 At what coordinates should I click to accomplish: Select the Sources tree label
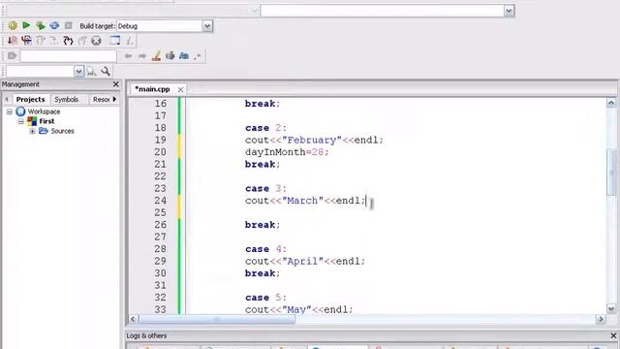point(62,131)
